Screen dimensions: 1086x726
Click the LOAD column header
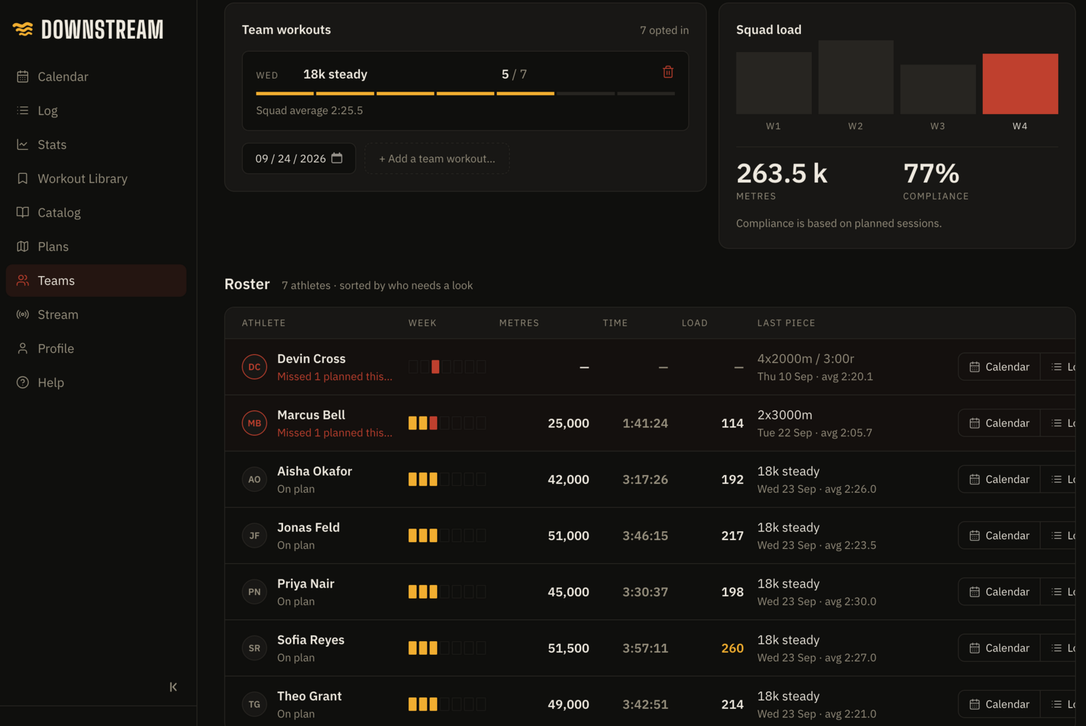coord(694,323)
